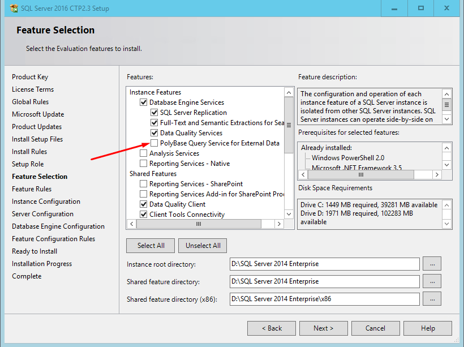Viewport: 464px width, 347px height.
Task: Check the Analysis Services checkbox
Action: coord(144,153)
